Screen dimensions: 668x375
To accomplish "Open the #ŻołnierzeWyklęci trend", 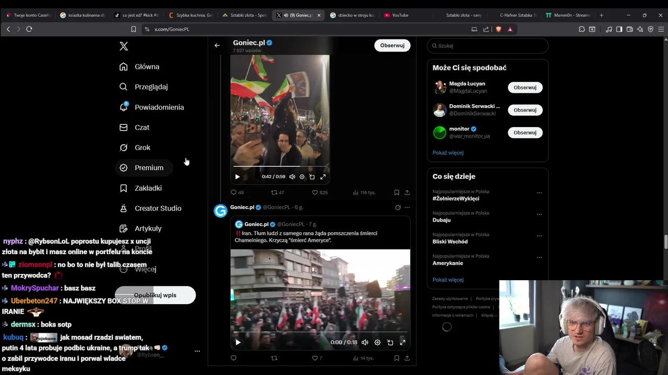I will pos(456,199).
